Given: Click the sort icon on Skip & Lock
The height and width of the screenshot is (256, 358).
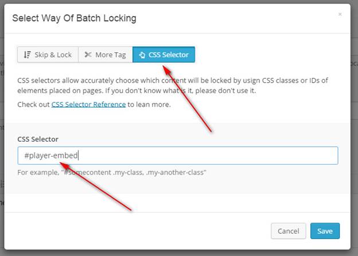Looking at the screenshot, I should (27, 55).
